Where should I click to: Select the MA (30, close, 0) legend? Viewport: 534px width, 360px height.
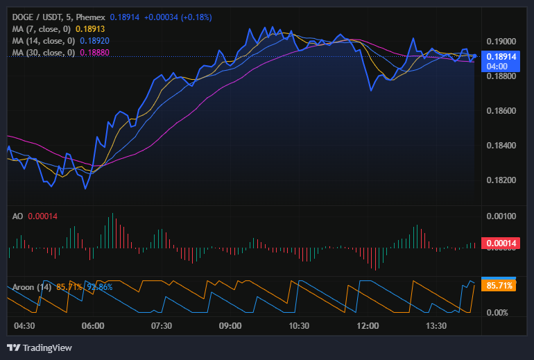tap(46, 53)
